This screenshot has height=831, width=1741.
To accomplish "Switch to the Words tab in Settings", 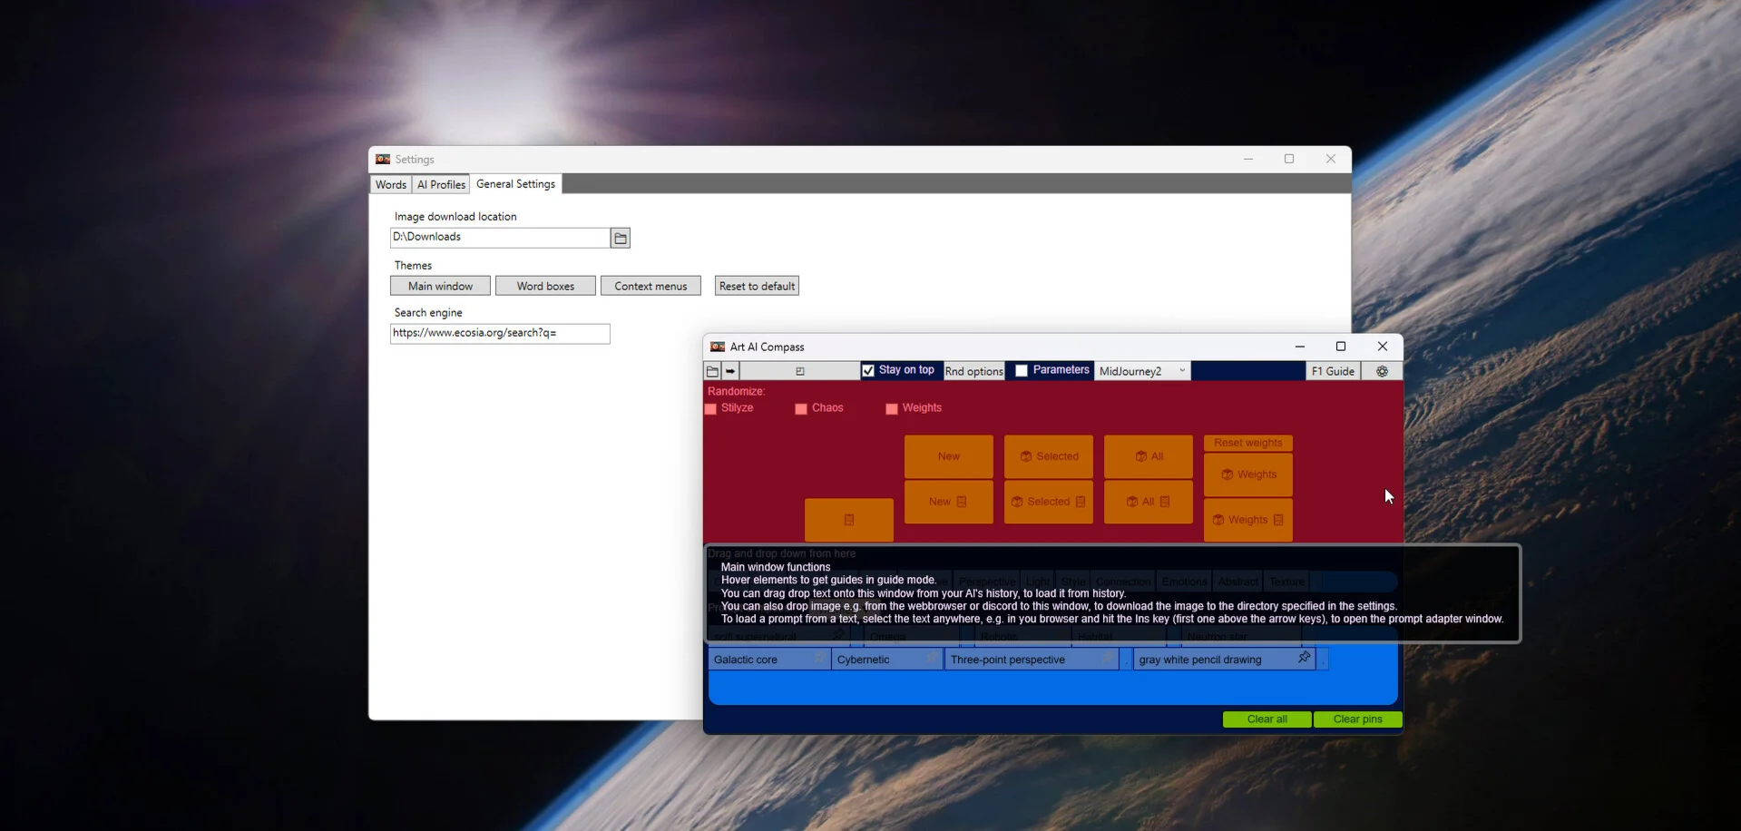I will coord(391,184).
